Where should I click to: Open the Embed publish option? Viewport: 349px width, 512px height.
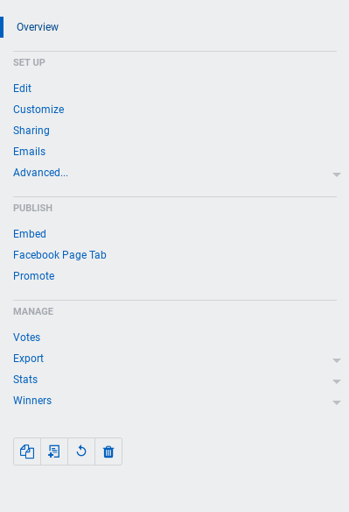(x=30, y=234)
